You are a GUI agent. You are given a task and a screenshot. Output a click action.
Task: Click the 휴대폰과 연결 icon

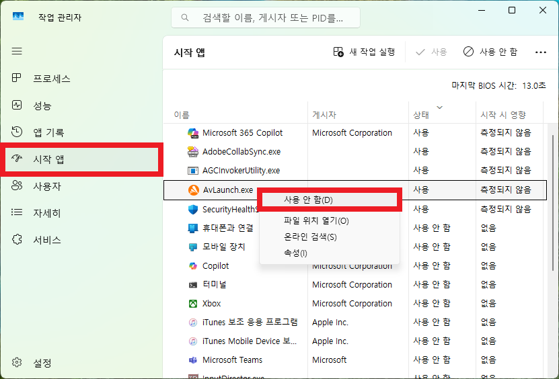coord(193,228)
